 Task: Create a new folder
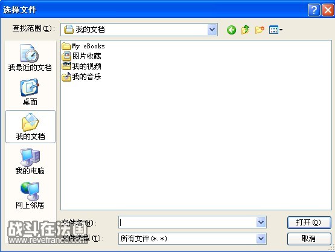click(260, 30)
